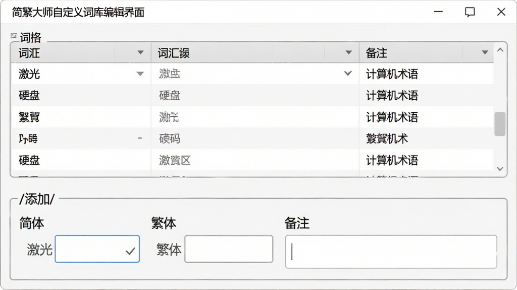Expand the dropdown arrow in the black 激光 cell

point(140,74)
